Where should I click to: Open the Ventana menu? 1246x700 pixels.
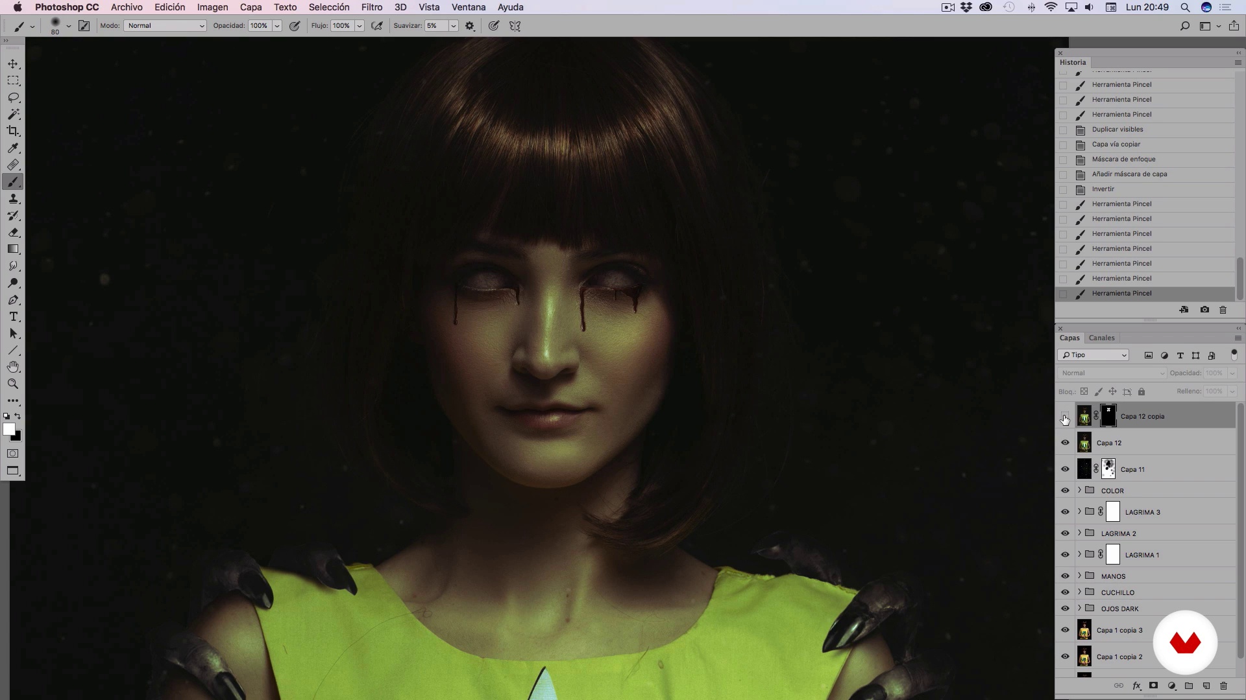pyautogui.click(x=469, y=7)
